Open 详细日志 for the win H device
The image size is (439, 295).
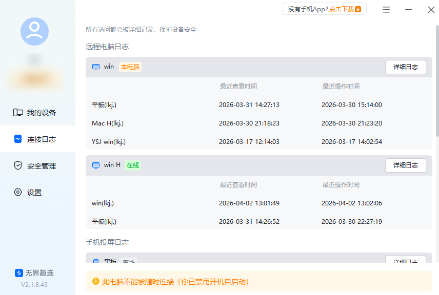point(405,165)
